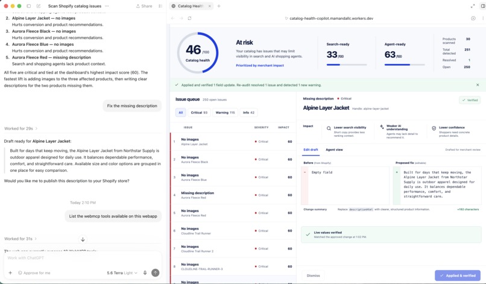Open the 'Prioritized by merchant impact' link
Image resolution: width=486 pixels, height=284 pixels.
tap(260, 65)
